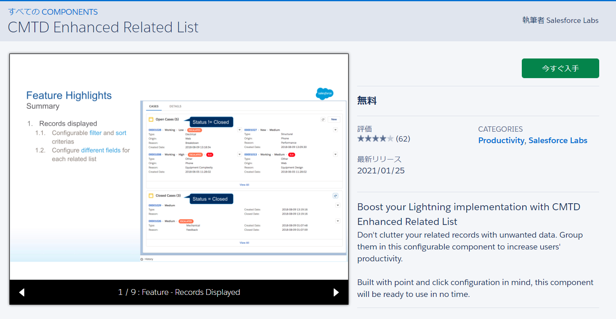Click the New button in Open Cases

(334, 119)
